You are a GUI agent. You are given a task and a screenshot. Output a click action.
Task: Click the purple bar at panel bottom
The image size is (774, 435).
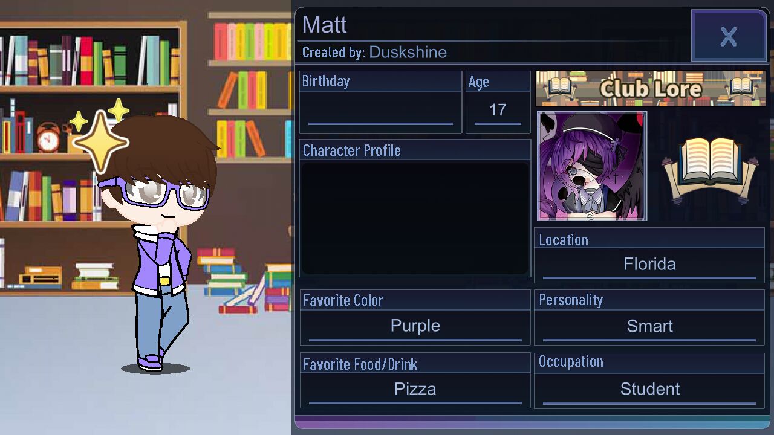click(532, 424)
